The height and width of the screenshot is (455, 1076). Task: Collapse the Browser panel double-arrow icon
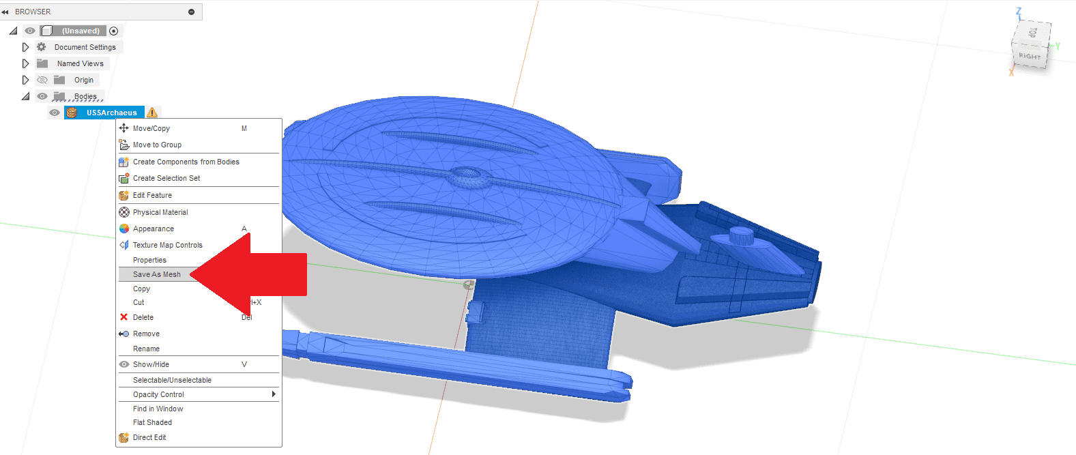[x=5, y=12]
